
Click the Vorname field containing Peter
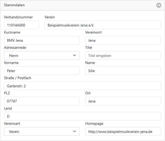pyautogui.click(x=42, y=71)
